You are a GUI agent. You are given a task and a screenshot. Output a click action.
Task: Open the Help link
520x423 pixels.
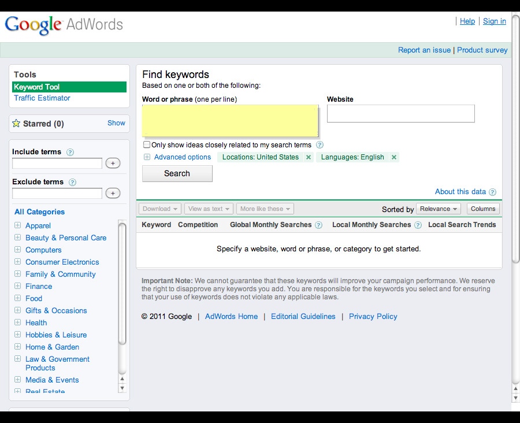(x=467, y=21)
